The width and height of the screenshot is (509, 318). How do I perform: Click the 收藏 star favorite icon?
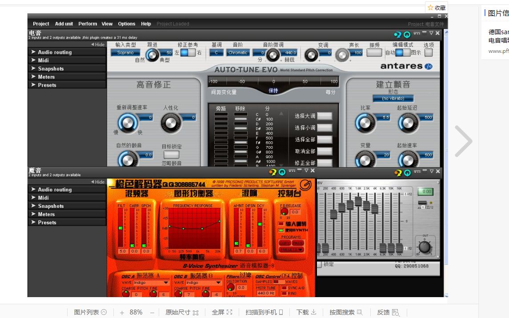pyautogui.click(x=430, y=8)
